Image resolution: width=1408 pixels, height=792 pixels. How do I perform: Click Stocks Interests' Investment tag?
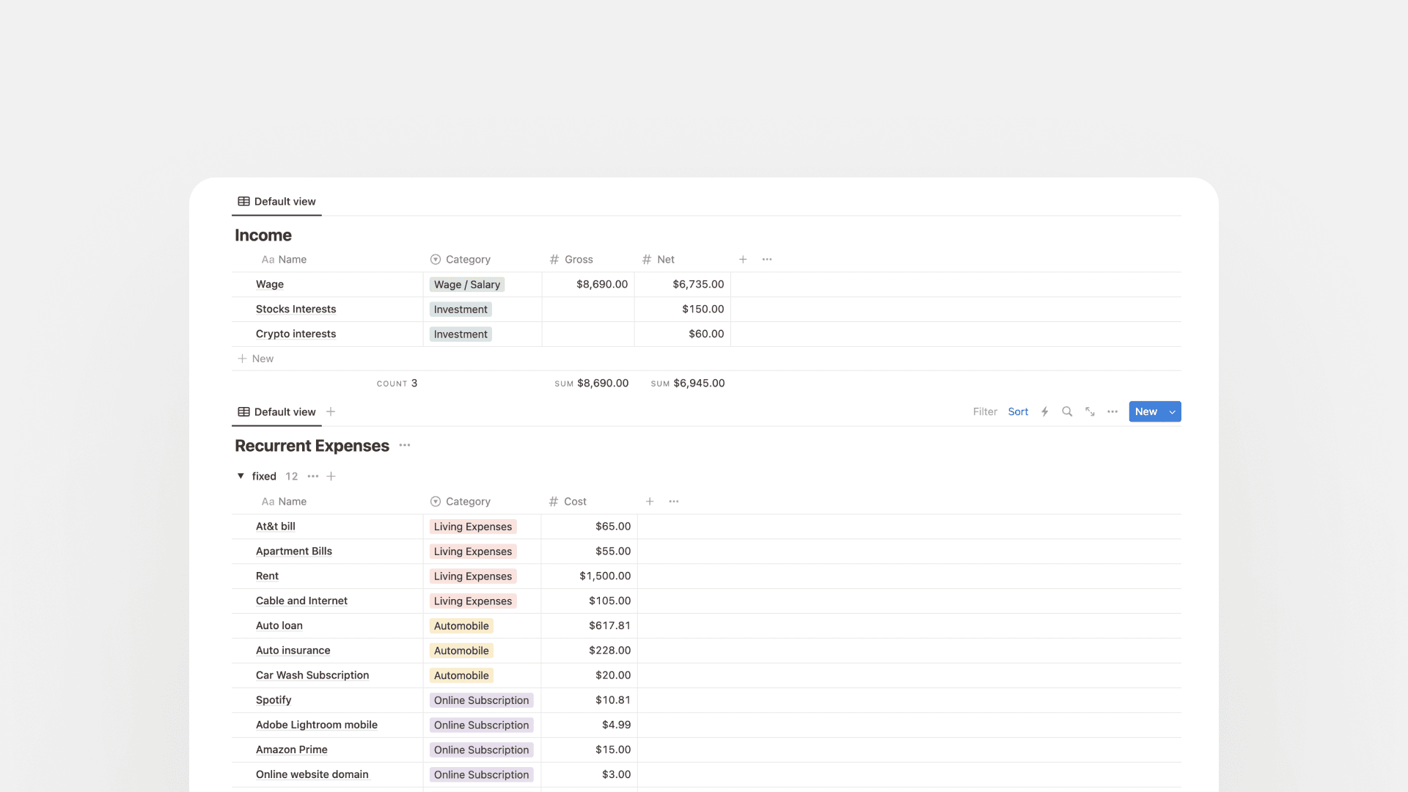click(461, 309)
